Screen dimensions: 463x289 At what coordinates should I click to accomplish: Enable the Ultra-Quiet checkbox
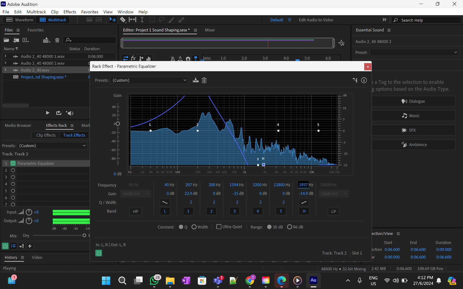click(219, 227)
